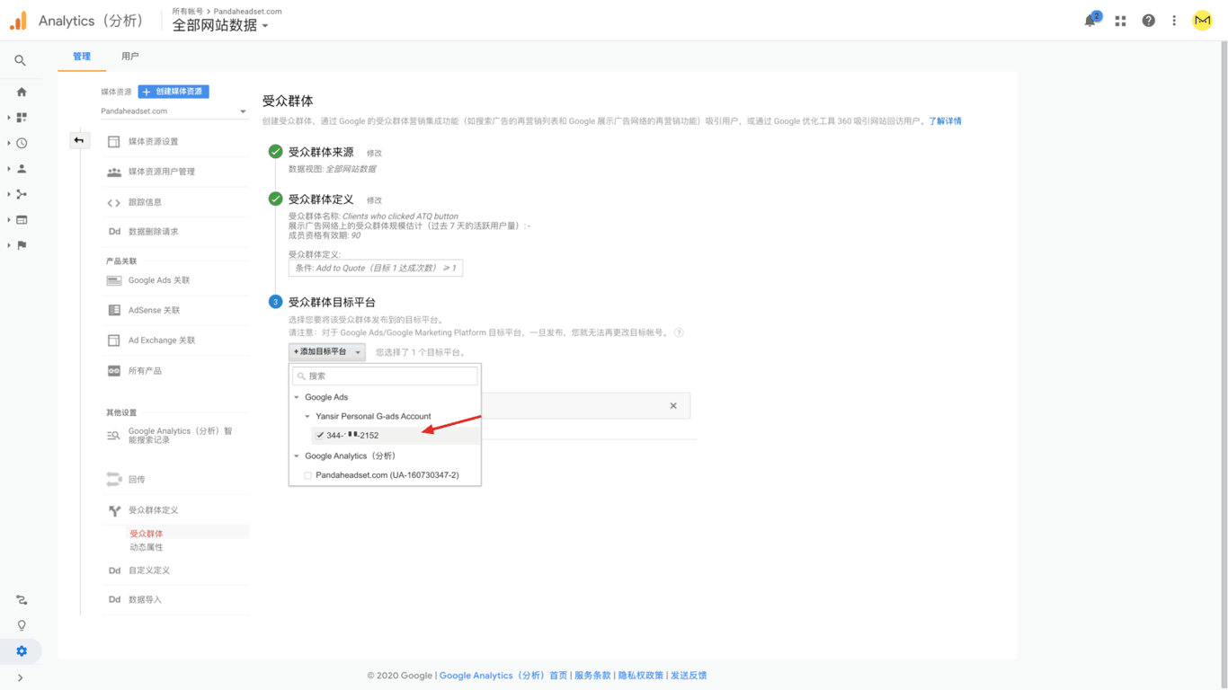Expand the 全部网站数据 view selector
This screenshot has width=1228, height=690.
(220, 26)
